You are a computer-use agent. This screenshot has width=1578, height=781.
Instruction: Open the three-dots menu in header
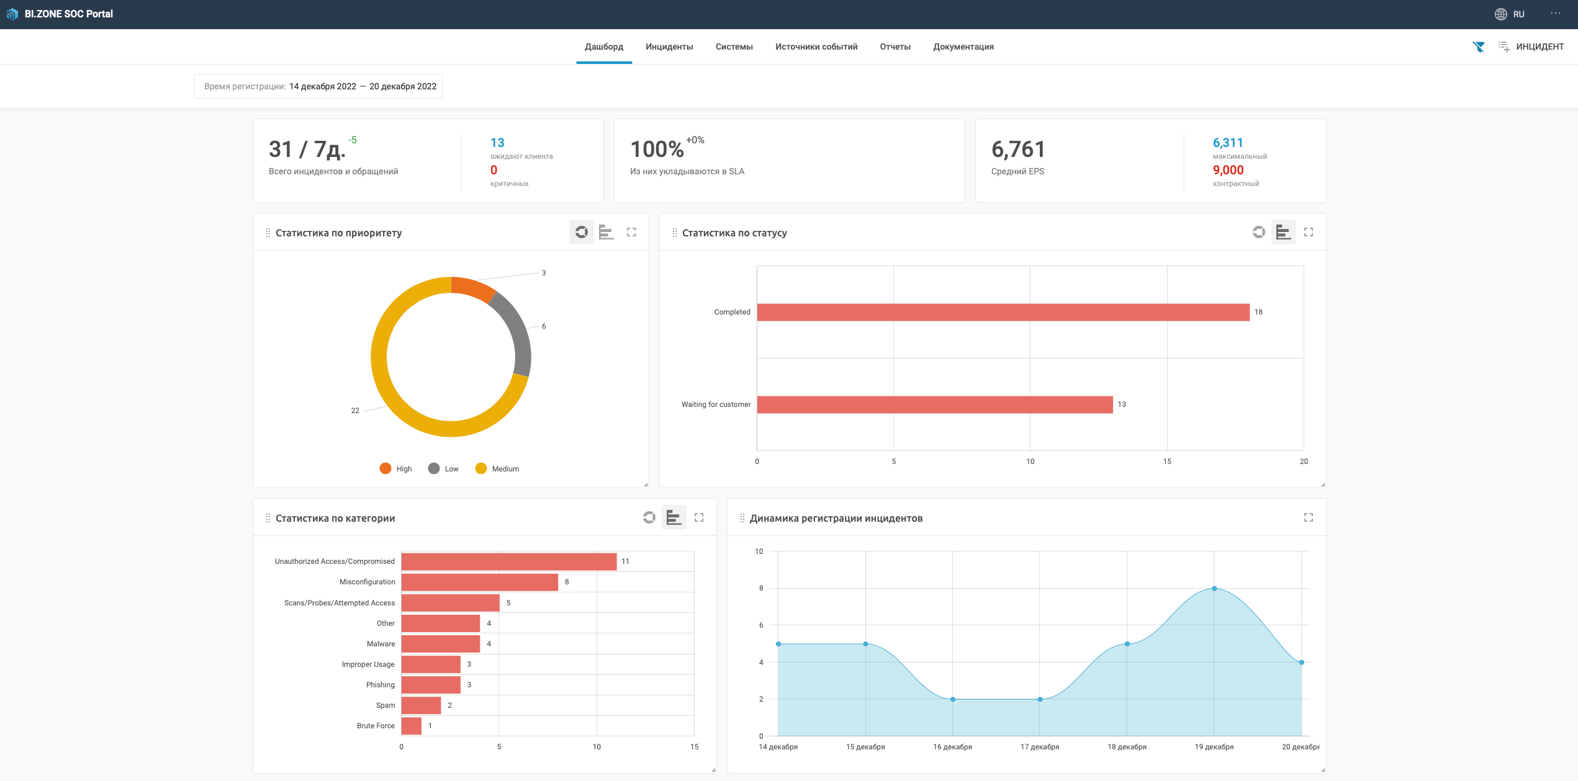pos(1555,14)
